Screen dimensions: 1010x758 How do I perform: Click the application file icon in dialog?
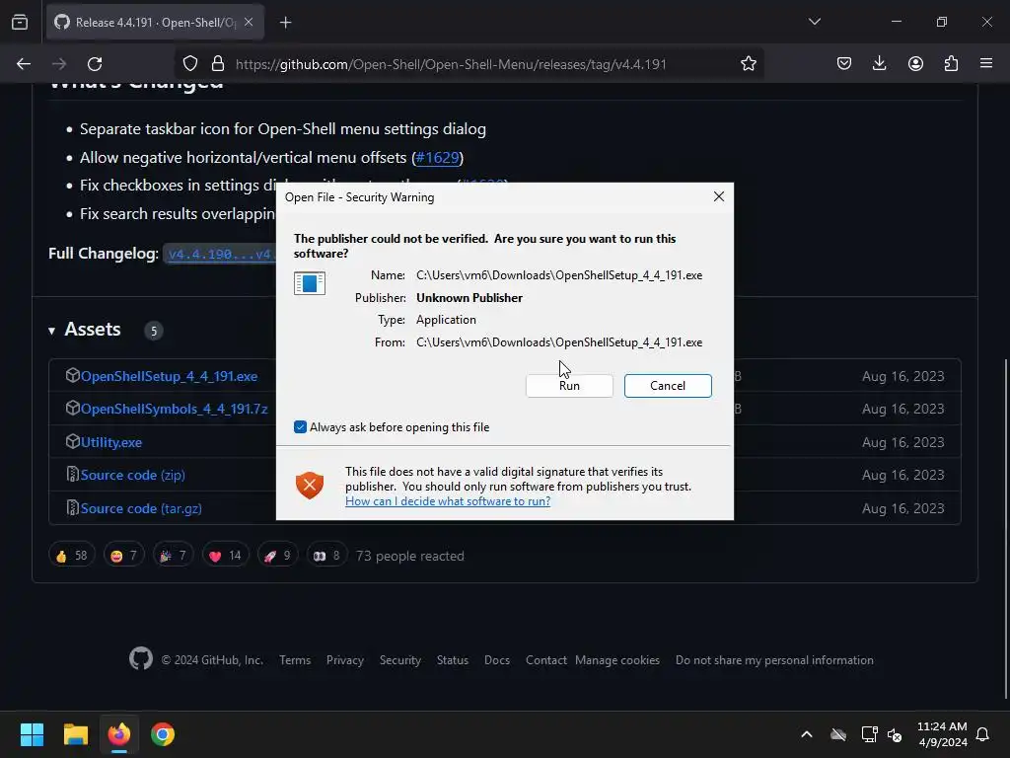(x=309, y=283)
